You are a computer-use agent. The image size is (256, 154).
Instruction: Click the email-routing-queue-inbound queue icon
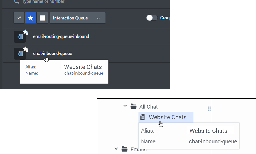(20, 37)
